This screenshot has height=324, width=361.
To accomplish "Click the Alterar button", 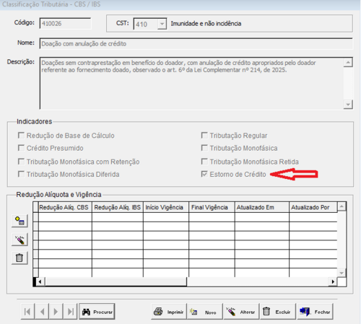I will (241, 312).
